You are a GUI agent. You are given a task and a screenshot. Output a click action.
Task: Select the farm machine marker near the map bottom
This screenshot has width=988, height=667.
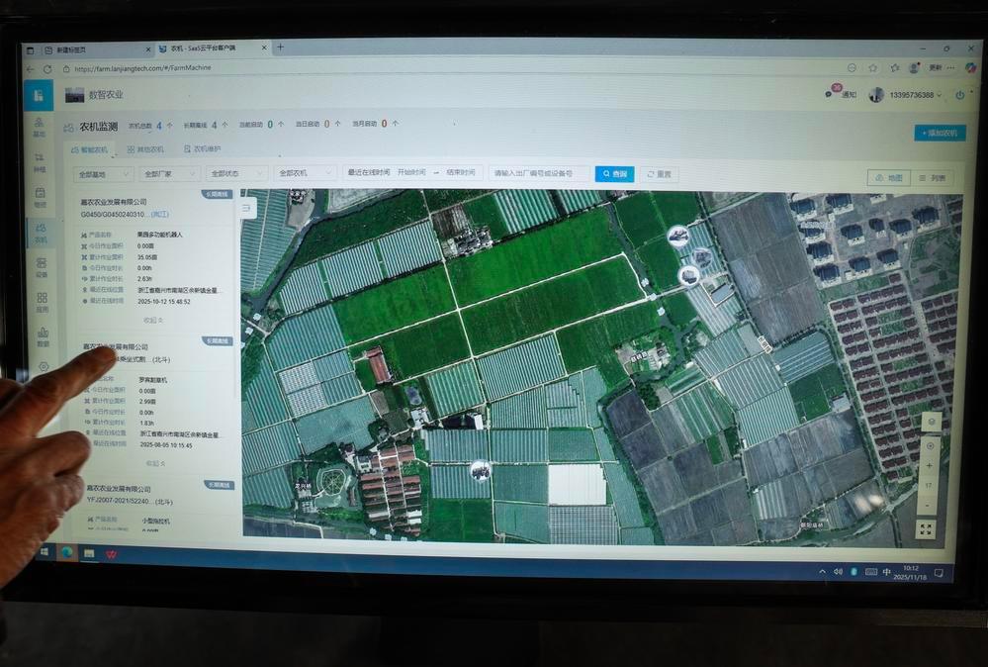480,471
